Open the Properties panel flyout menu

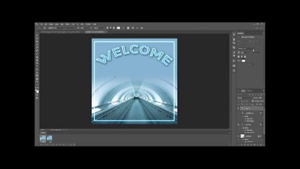264,33
